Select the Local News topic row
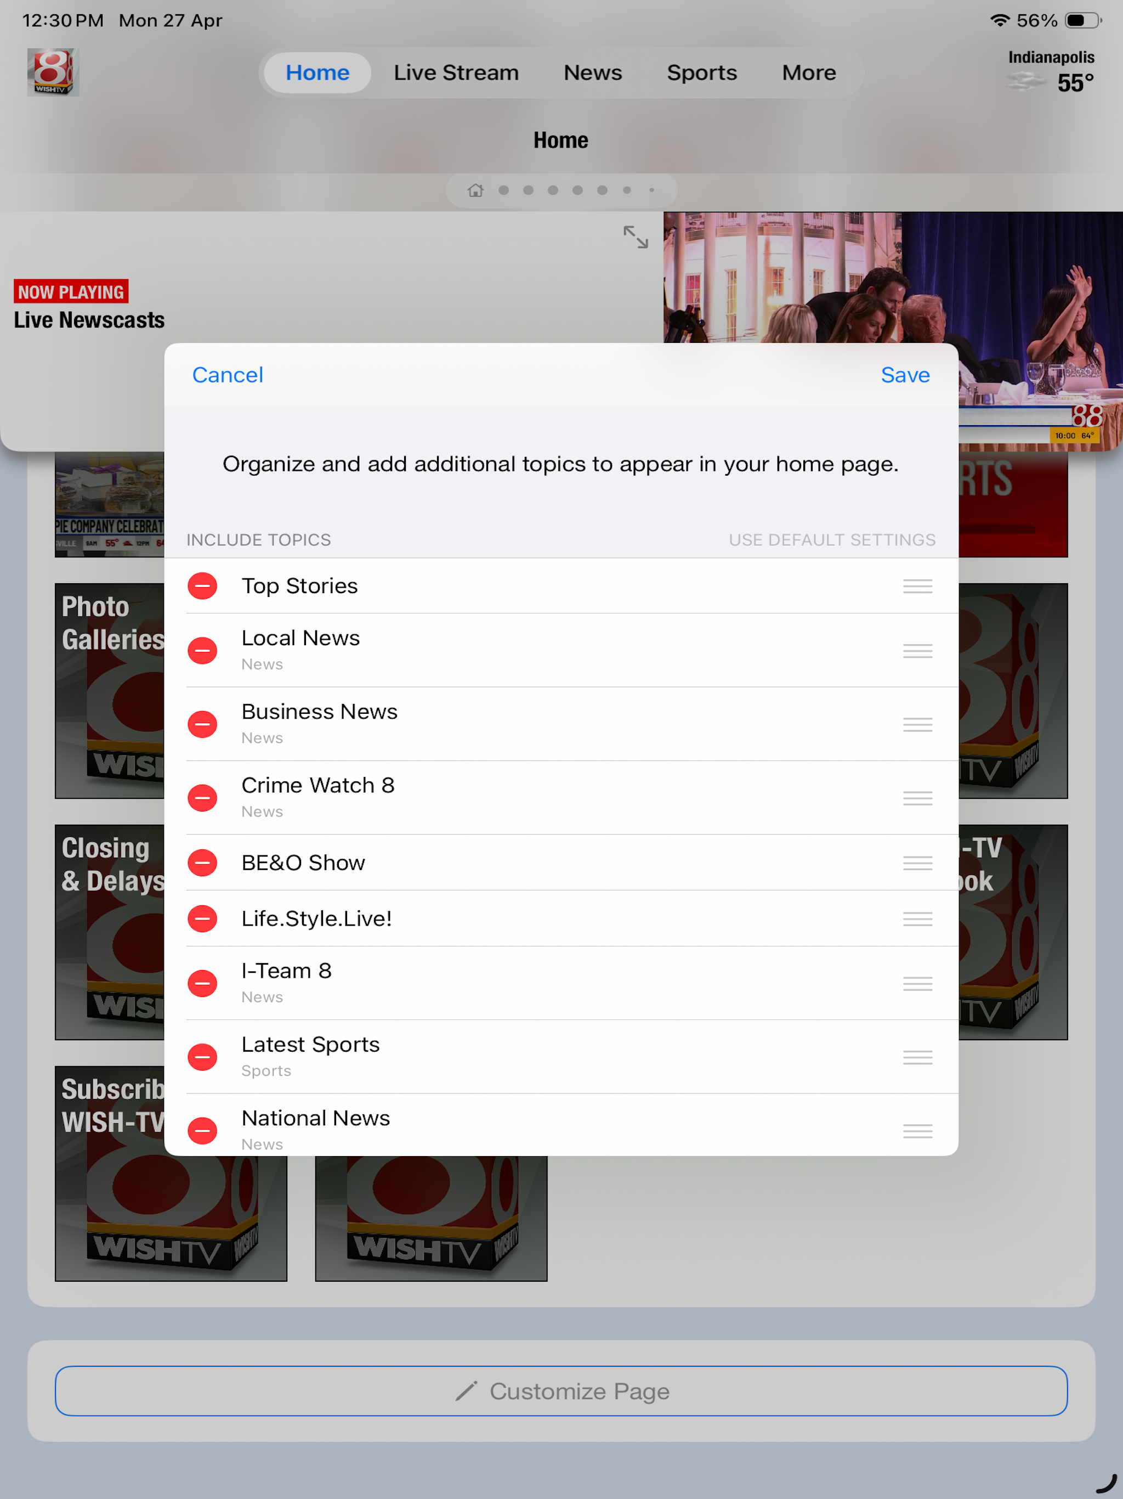This screenshot has height=1499, width=1123. point(561,651)
